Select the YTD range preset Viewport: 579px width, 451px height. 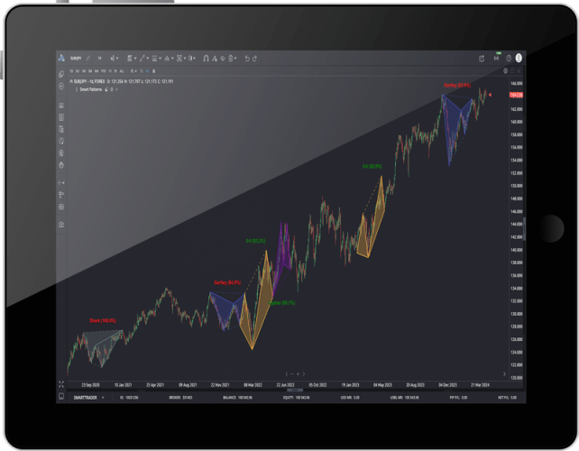coord(103,71)
